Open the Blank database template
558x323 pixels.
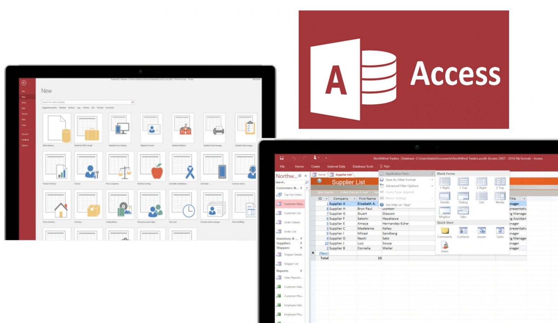[x=57, y=128]
